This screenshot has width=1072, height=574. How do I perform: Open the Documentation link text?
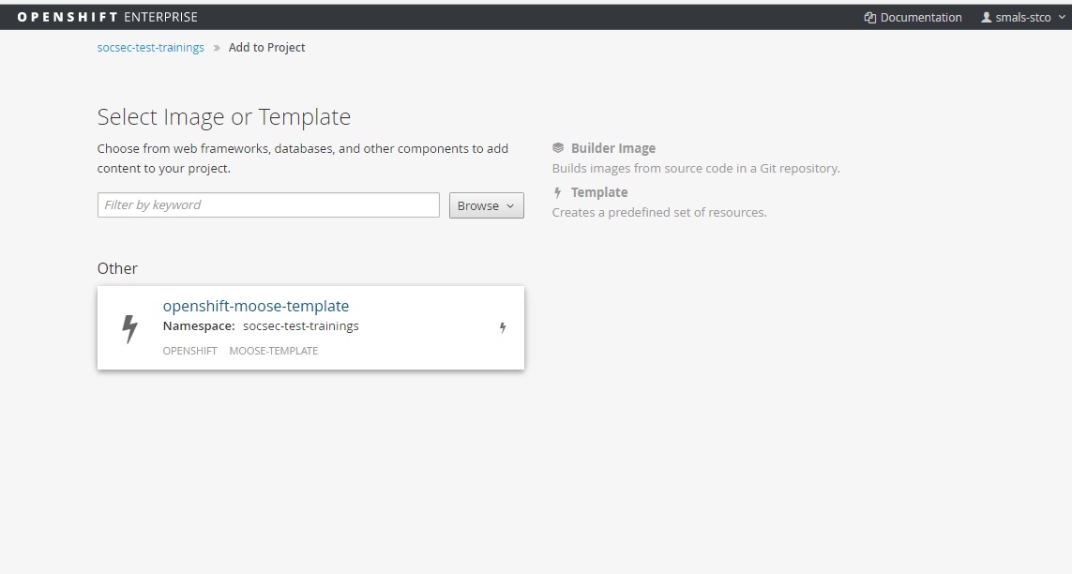click(x=921, y=18)
